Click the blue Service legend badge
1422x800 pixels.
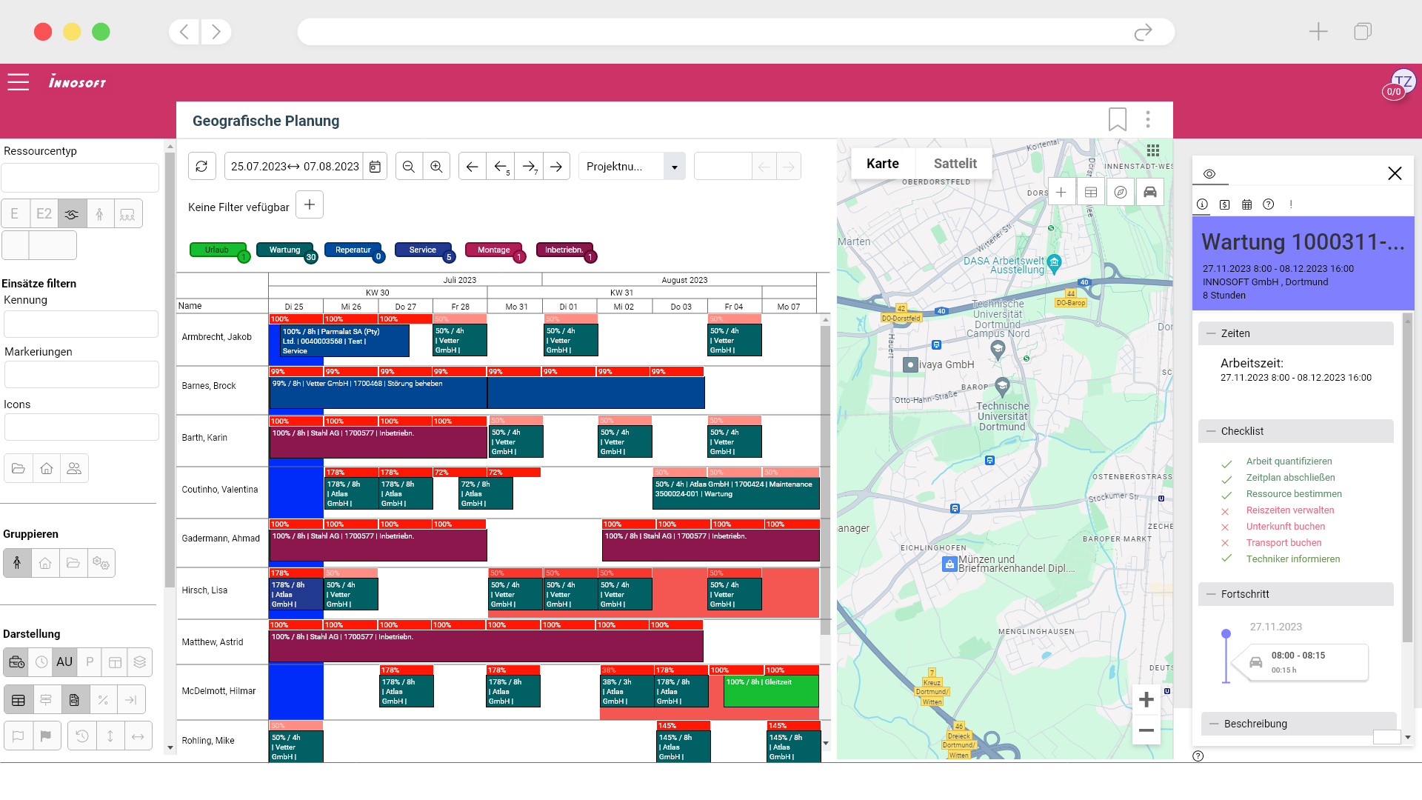coord(422,250)
